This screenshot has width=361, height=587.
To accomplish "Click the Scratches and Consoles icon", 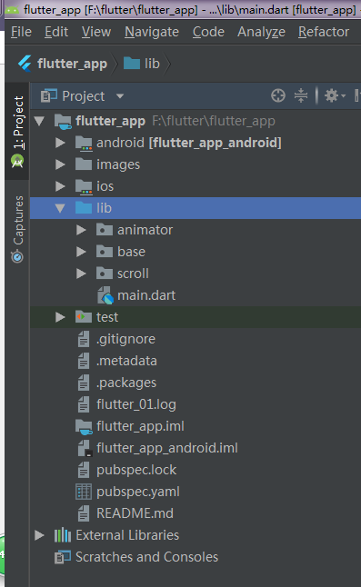I will coord(62,557).
